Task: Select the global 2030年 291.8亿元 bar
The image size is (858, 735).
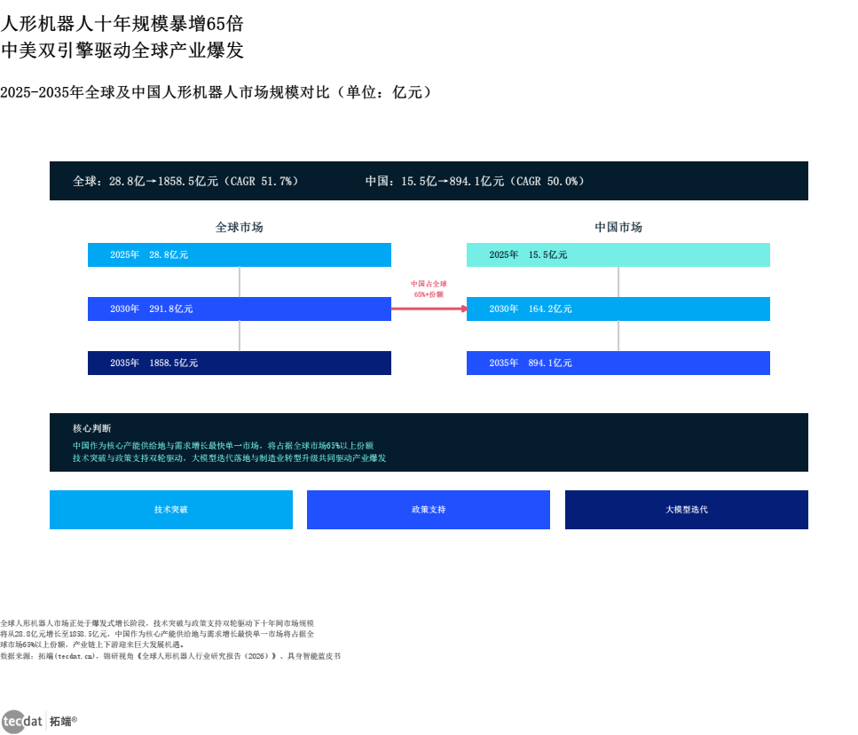Action: click(x=240, y=309)
